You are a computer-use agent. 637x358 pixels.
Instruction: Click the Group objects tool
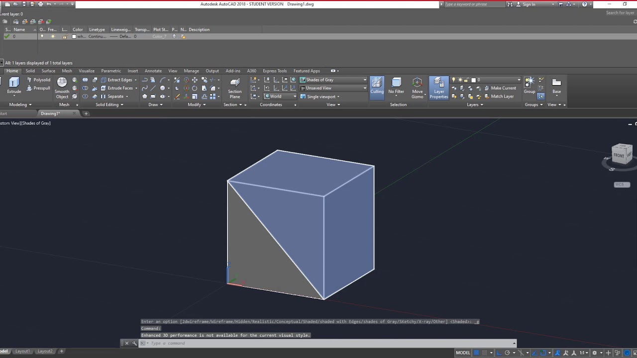click(530, 85)
